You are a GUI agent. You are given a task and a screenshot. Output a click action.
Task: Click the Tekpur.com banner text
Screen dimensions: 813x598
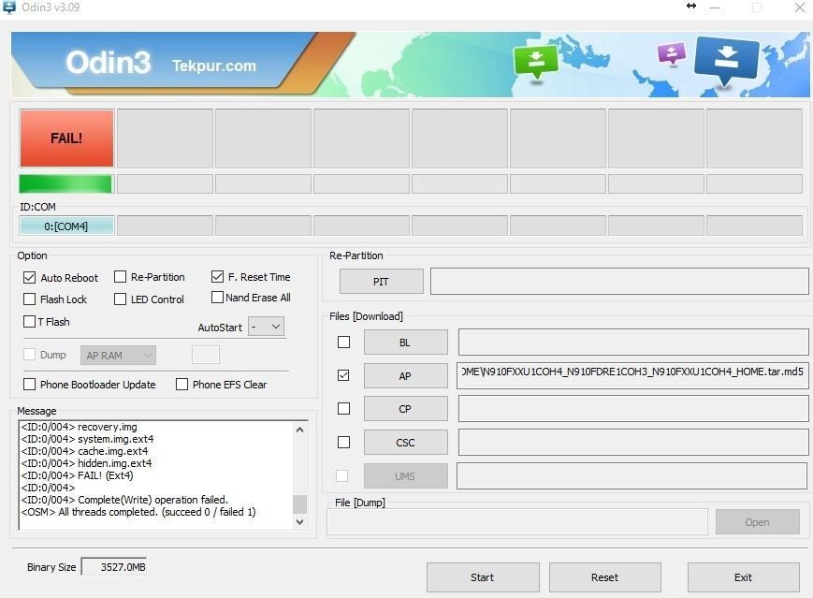214,66
